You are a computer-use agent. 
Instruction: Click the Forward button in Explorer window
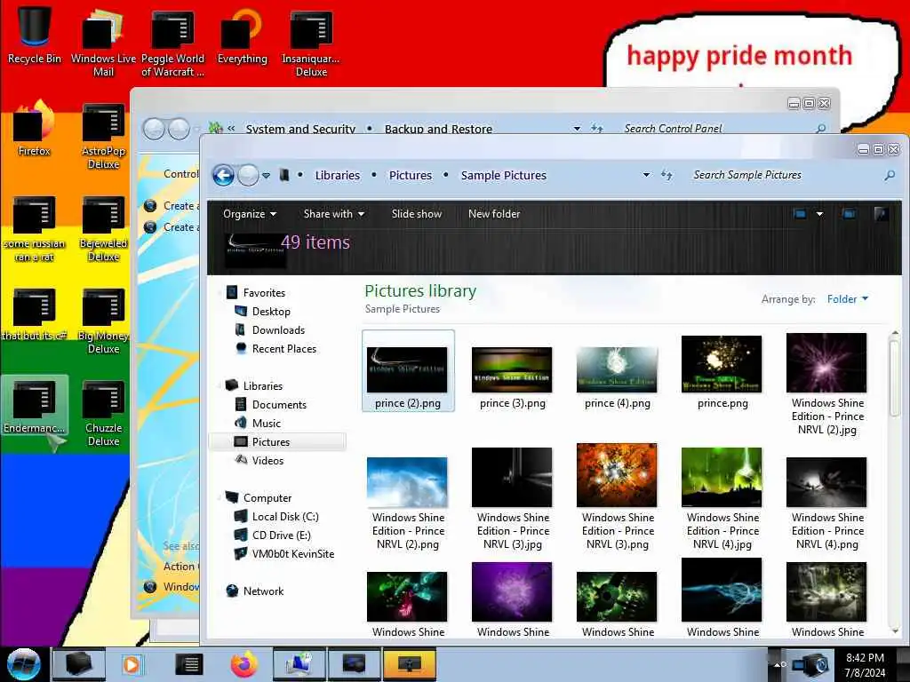point(248,175)
